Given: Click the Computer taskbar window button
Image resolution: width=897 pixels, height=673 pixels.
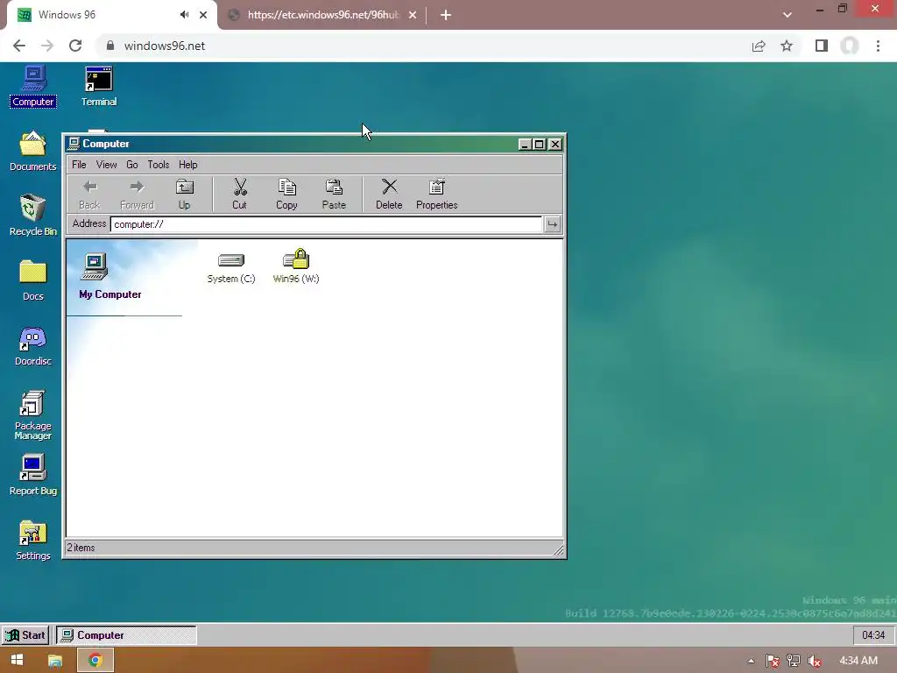Looking at the screenshot, I should (x=126, y=635).
